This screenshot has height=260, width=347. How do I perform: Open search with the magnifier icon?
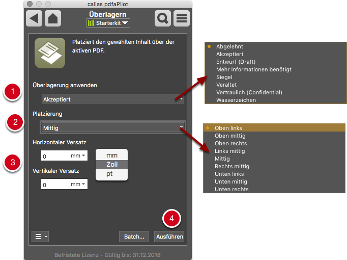(163, 18)
